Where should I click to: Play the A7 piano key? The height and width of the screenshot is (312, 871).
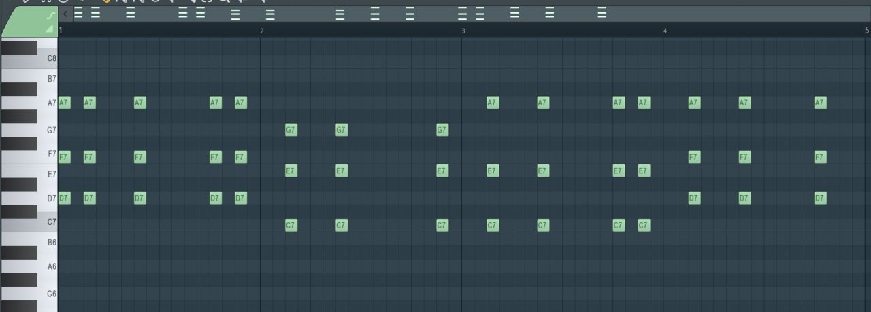click(47, 103)
